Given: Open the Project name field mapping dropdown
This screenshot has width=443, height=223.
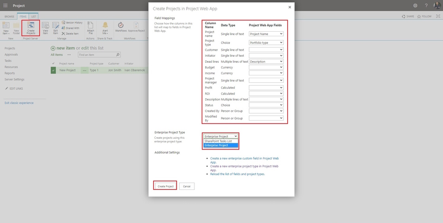Looking at the screenshot, I should 266,34.
